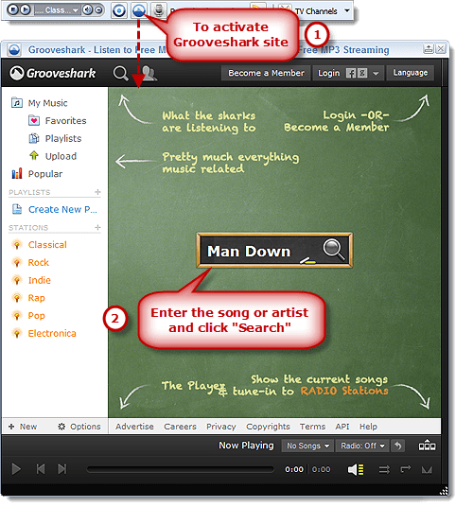Click the next track button
The image size is (473, 525).
pyautogui.click(x=61, y=469)
